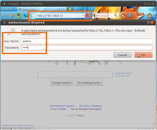The height and width of the screenshot is (130, 157).
Task: Click the page favicon in address bar
Action: click(x=34, y=15)
